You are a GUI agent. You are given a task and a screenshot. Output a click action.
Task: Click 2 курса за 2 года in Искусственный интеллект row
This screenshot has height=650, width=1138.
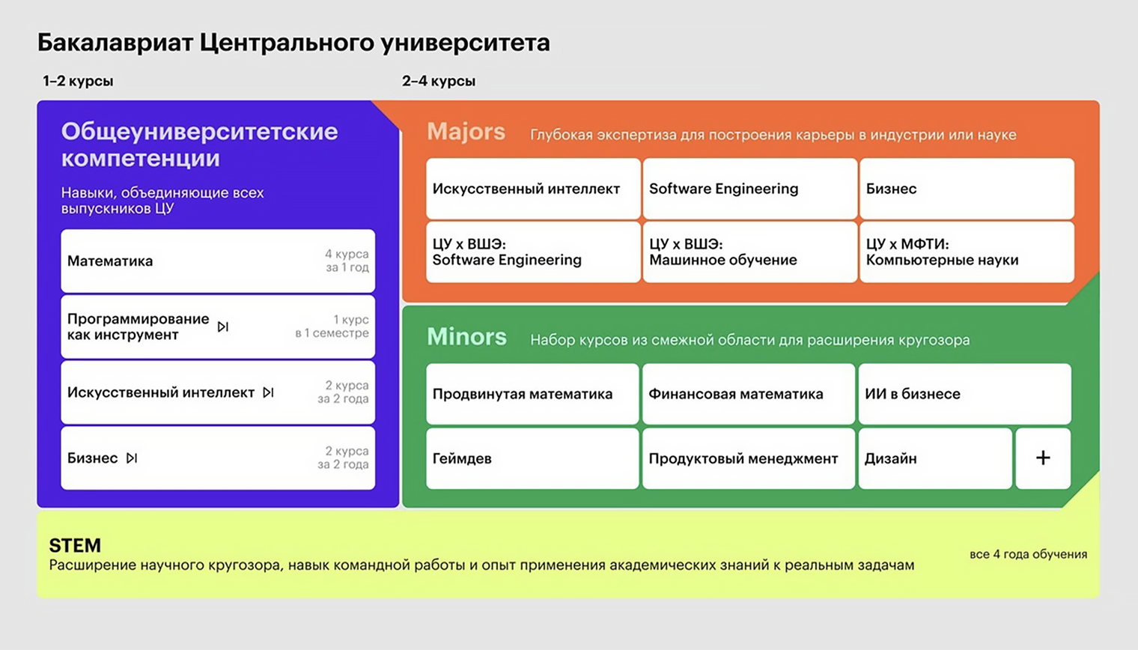point(343,392)
